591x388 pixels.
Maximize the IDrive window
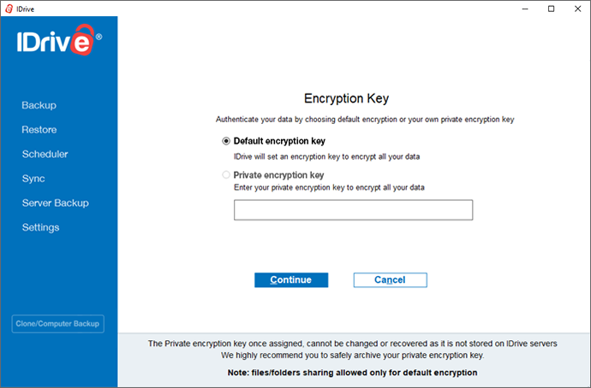pos(552,9)
